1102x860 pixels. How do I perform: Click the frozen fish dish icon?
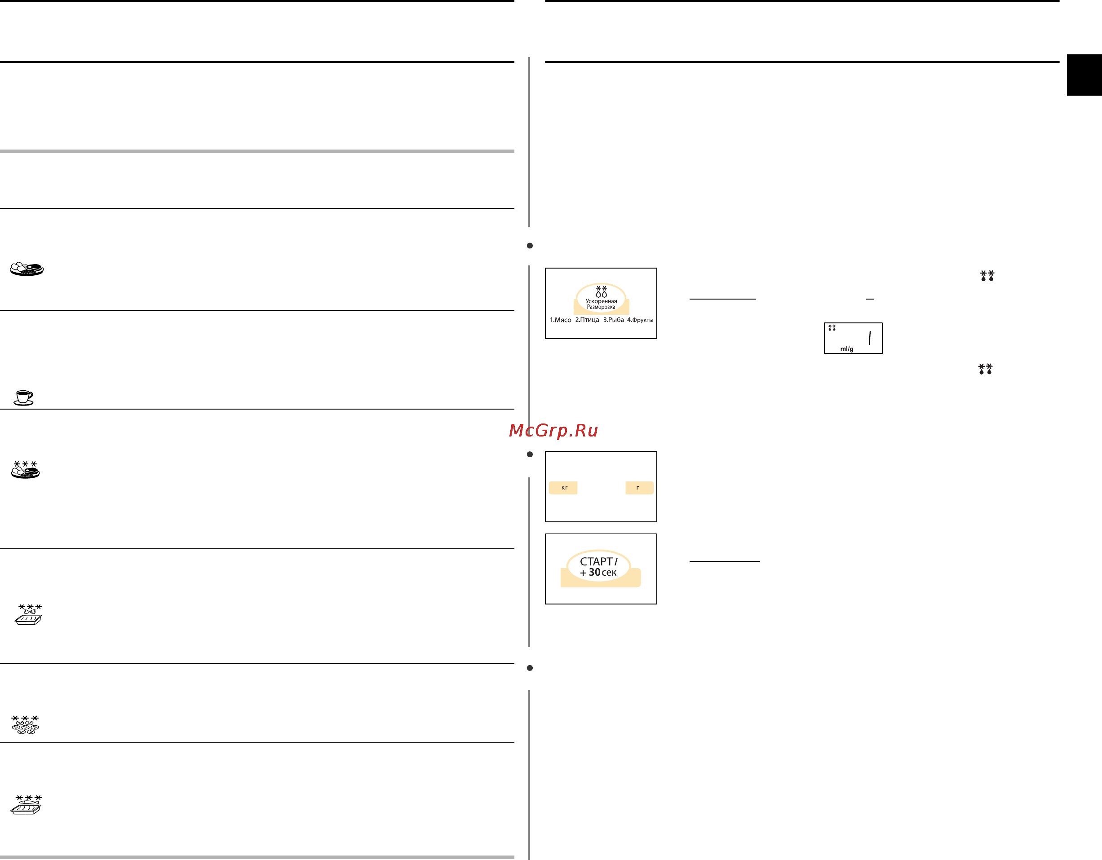26,805
